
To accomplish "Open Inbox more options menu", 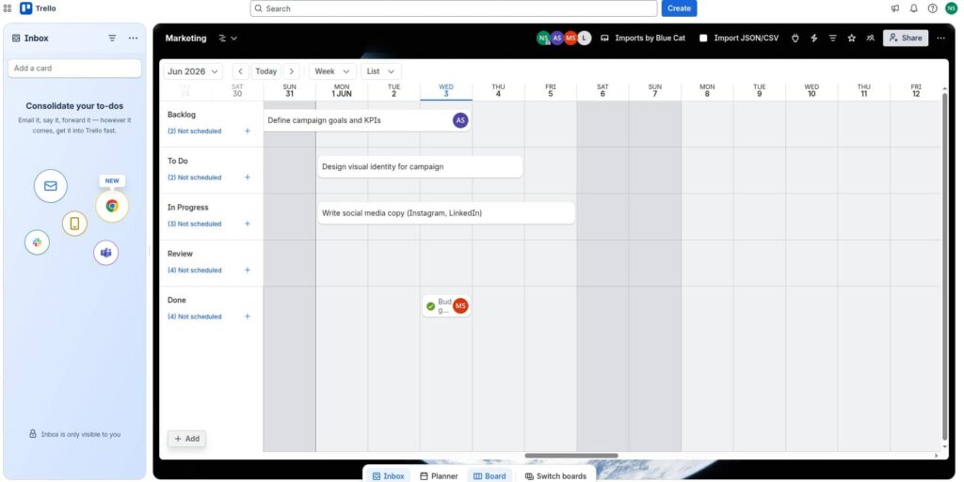I will click(x=133, y=38).
